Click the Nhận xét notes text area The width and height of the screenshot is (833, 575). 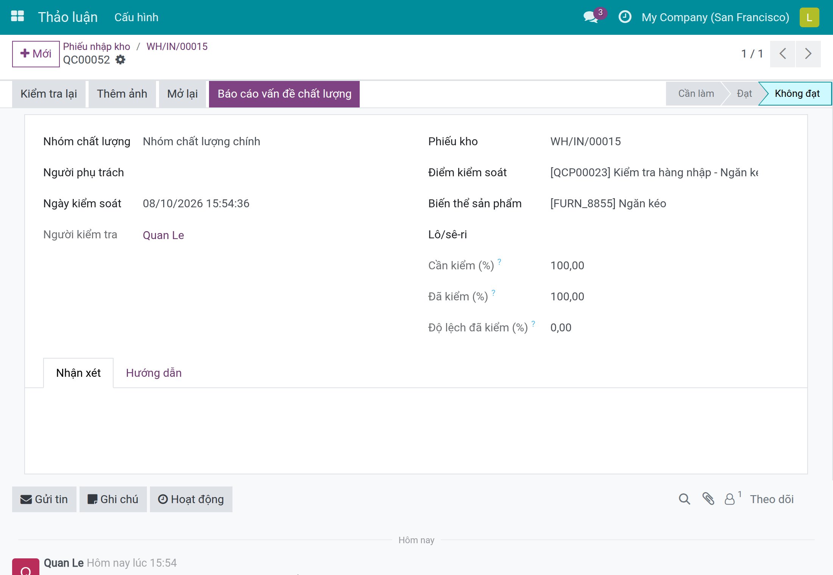pos(416,430)
